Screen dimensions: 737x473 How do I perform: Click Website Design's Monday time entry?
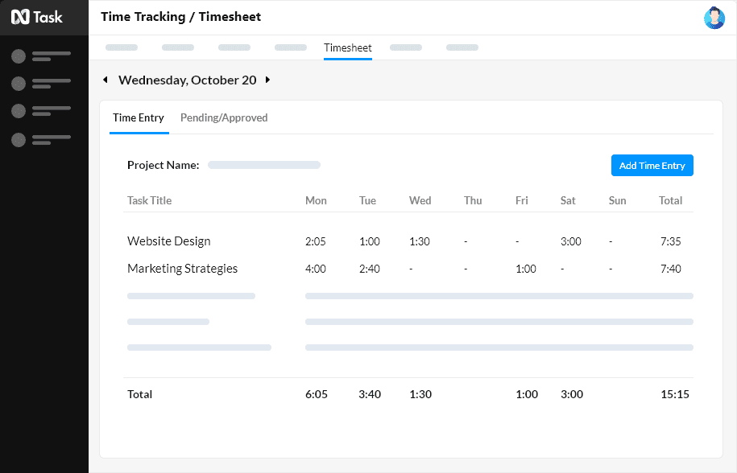pos(316,241)
